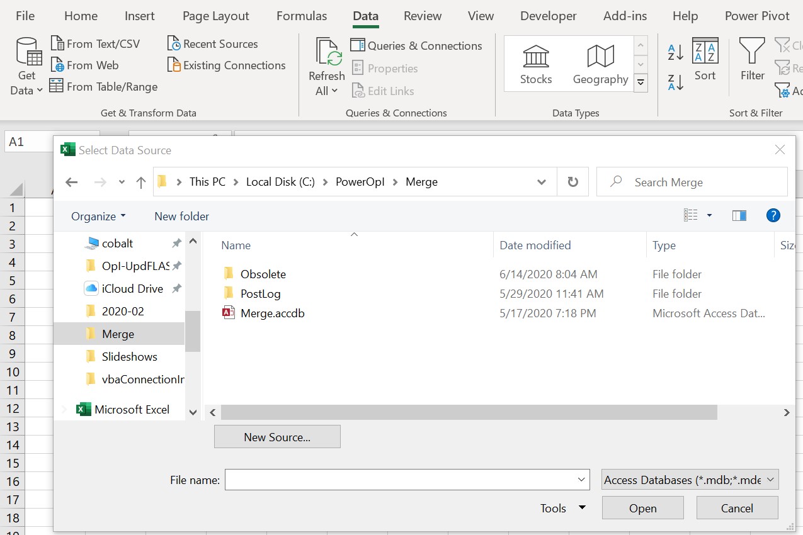Viewport: 803px width, 535px height.
Task: Open the Tools dropdown menu
Action: (x=563, y=508)
